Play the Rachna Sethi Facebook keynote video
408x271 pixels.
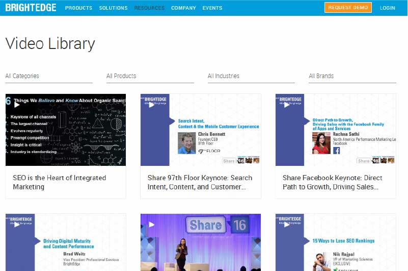287,105
